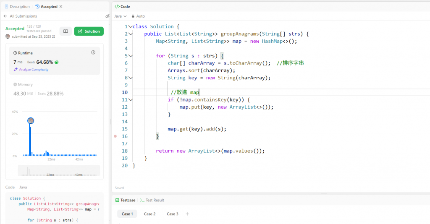Click the clock icon beside Runtime
Image resolution: width=430 pixels, height=224 pixels.
[15, 53]
